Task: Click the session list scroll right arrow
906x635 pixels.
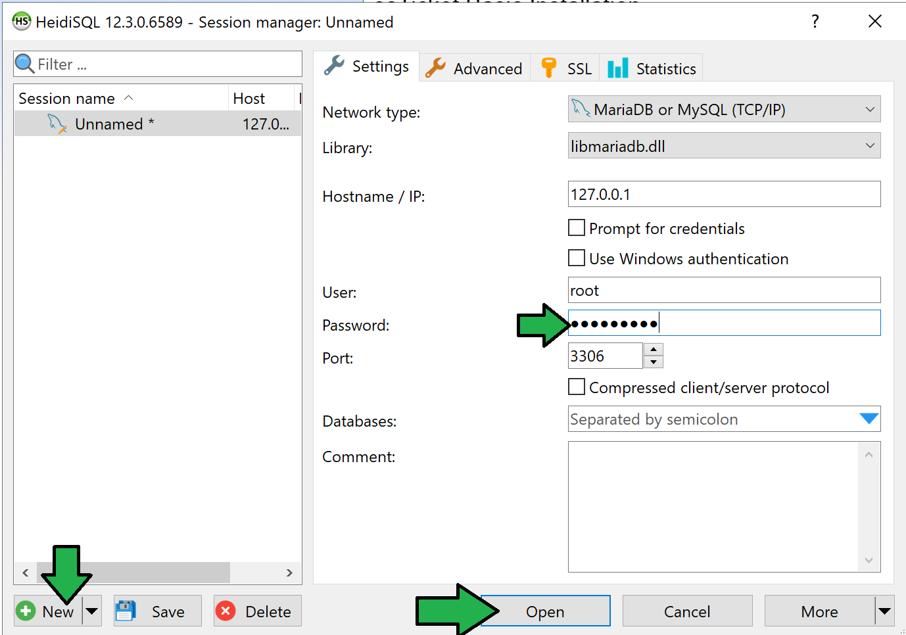Action: point(289,573)
